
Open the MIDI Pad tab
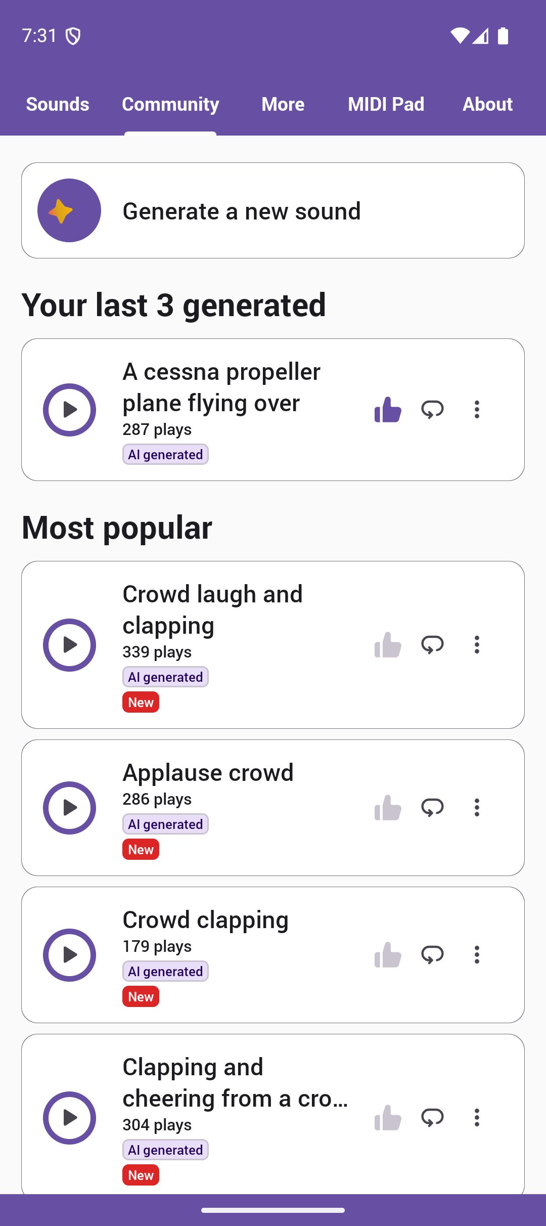tap(386, 104)
